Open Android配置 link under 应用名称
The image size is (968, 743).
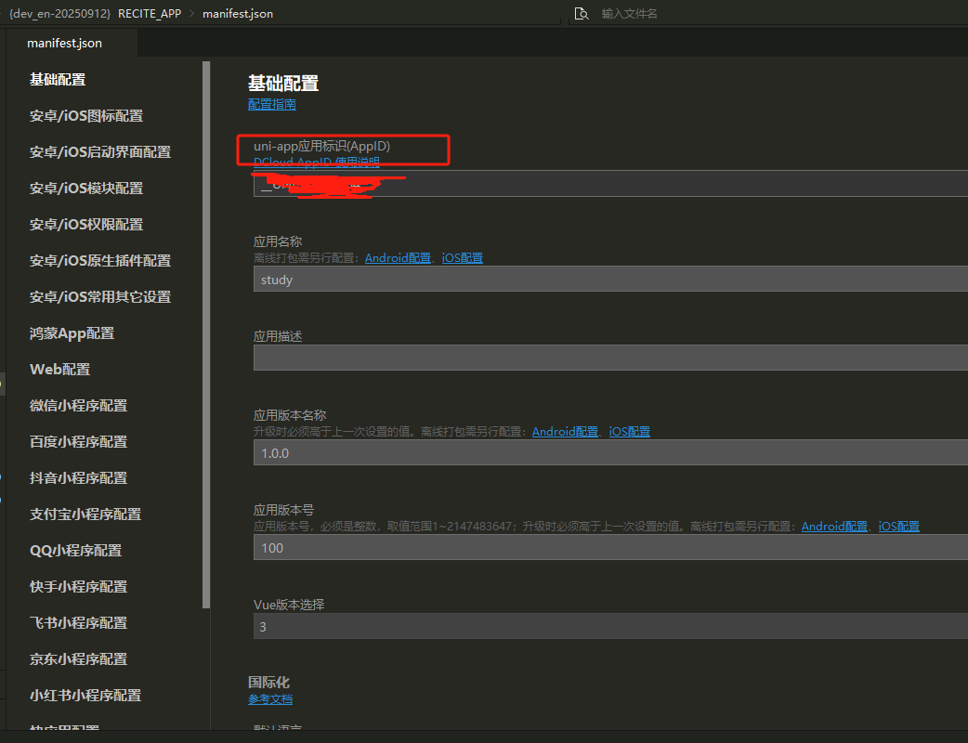tap(398, 258)
